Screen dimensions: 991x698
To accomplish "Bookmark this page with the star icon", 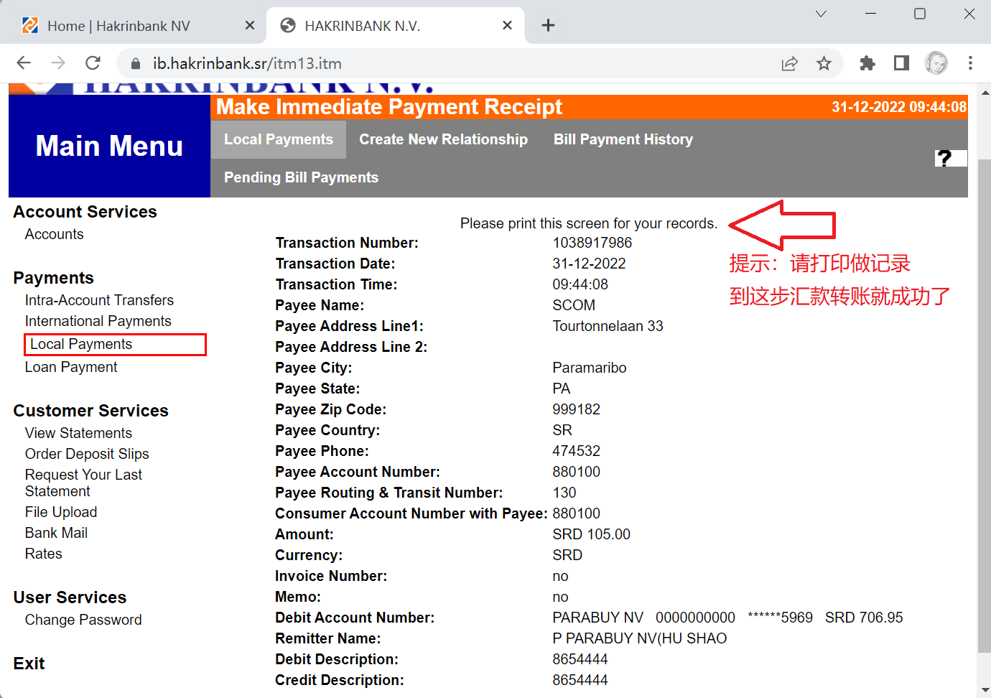I will click(824, 63).
